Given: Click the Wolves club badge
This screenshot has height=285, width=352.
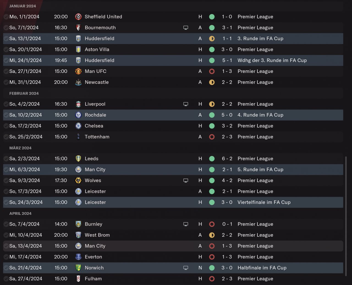Looking at the screenshot, I should point(78,180).
